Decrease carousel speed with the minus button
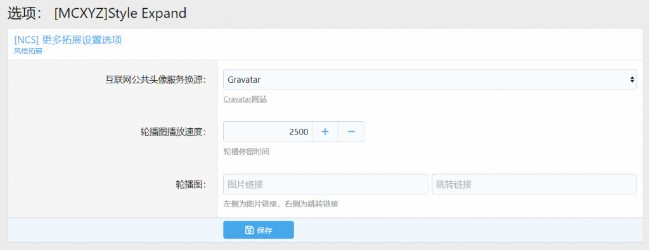 tap(351, 131)
